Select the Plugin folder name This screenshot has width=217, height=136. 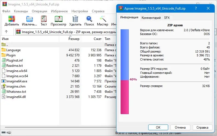[11, 55]
